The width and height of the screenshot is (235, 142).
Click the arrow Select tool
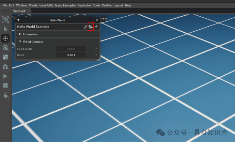pos(5,29)
